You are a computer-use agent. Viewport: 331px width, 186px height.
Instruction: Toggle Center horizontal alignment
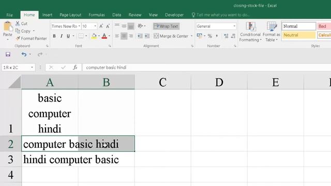tap(124, 36)
